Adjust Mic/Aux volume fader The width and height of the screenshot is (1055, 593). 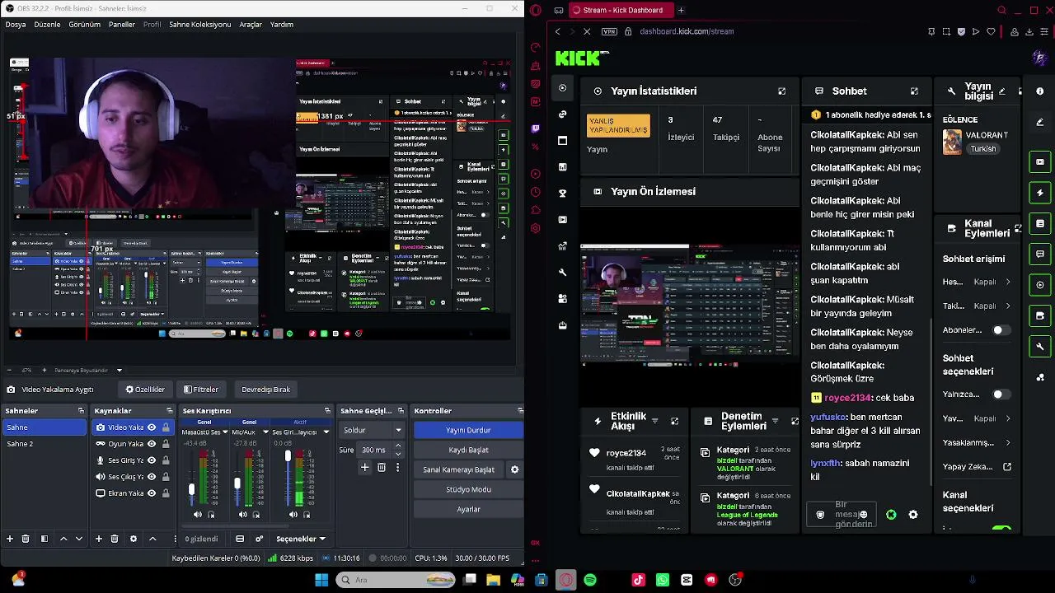[x=237, y=483]
